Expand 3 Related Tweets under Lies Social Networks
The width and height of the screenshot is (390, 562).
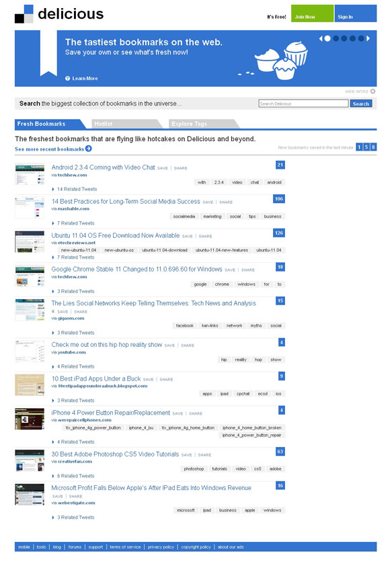[73, 333]
